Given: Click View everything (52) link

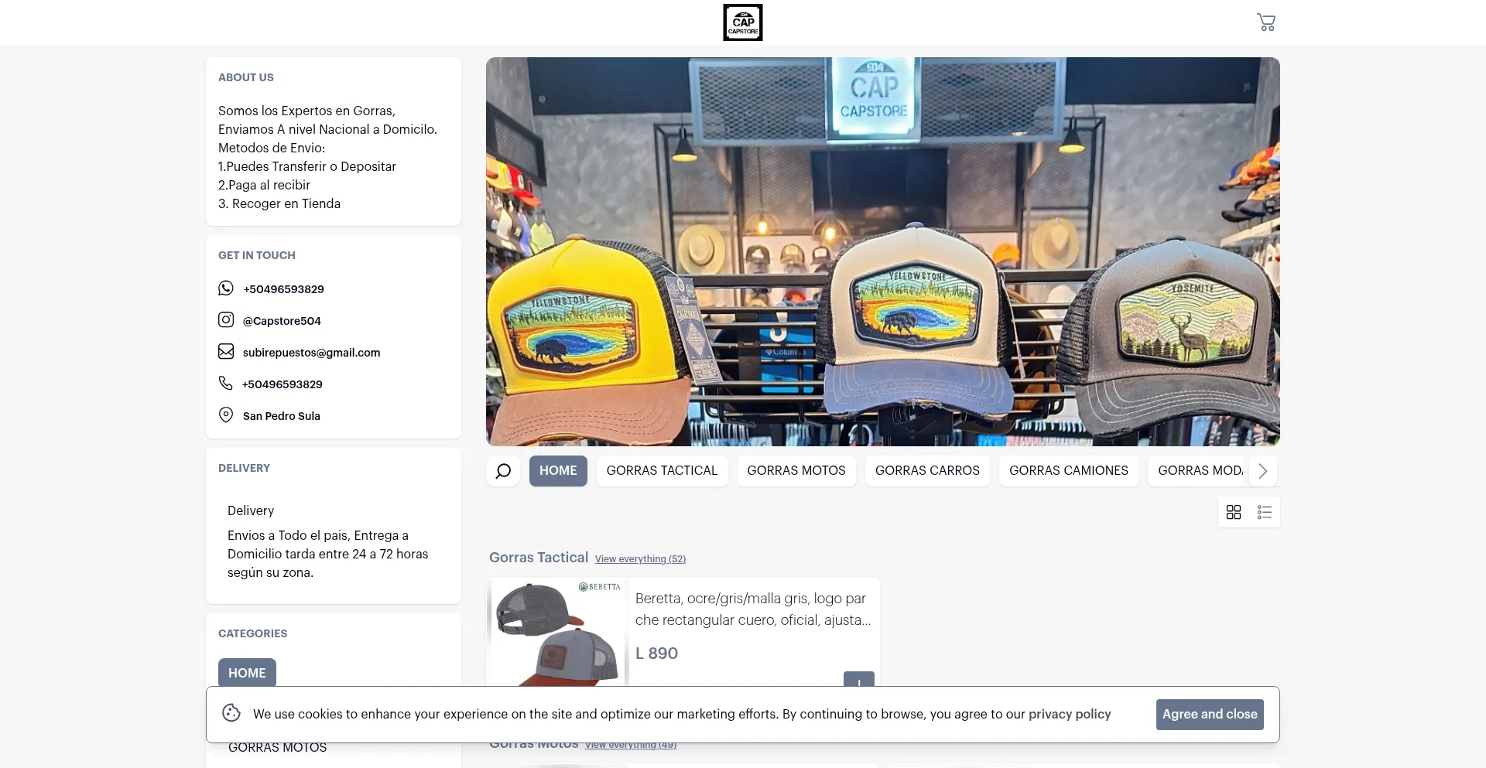Looking at the screenshot, I should point(640,559).
